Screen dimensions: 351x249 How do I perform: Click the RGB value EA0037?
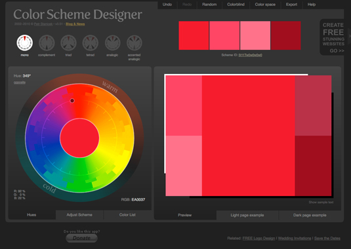click(138, 200)
